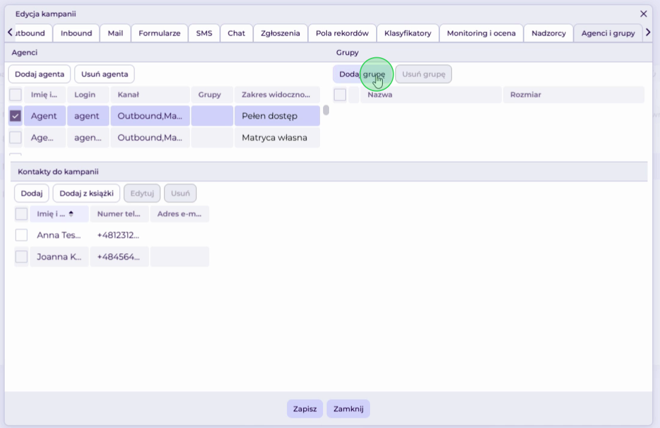The image size is (660, 428).
Task: Click the agents table Grupy column header
Action: click(x=212, y=95)
